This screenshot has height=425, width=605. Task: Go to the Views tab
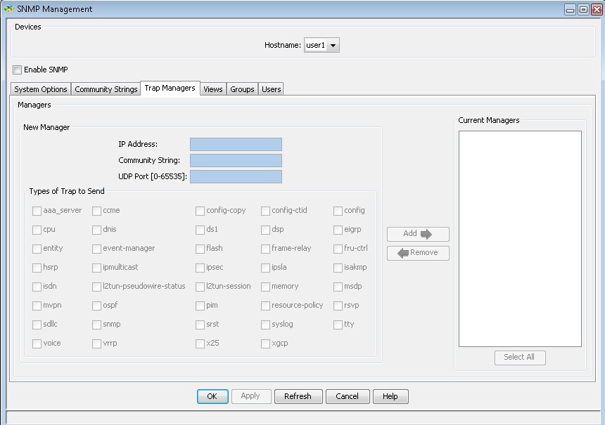[213, 89]
